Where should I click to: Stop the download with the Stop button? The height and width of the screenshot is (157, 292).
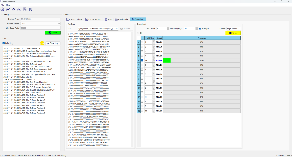[233, 33]
